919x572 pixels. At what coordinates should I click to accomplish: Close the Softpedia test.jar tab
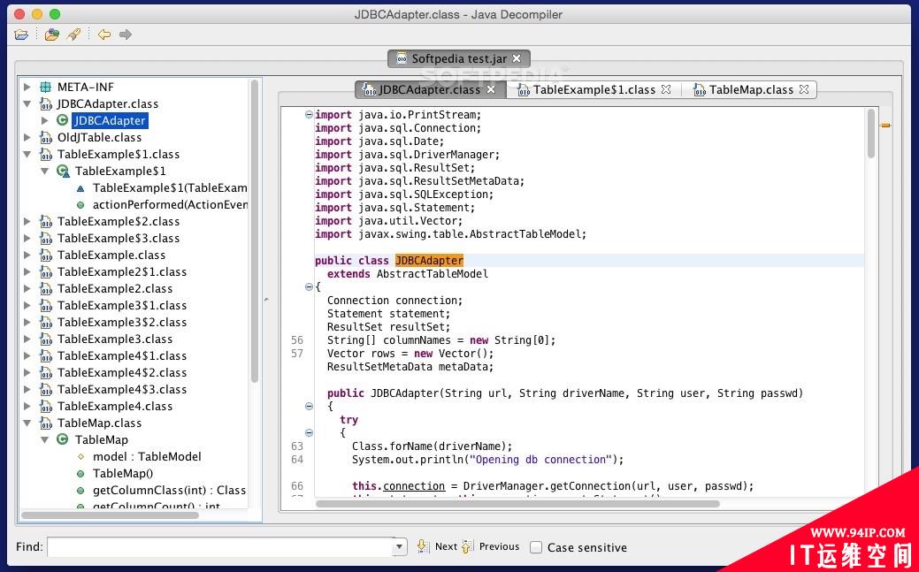(517, 58)
